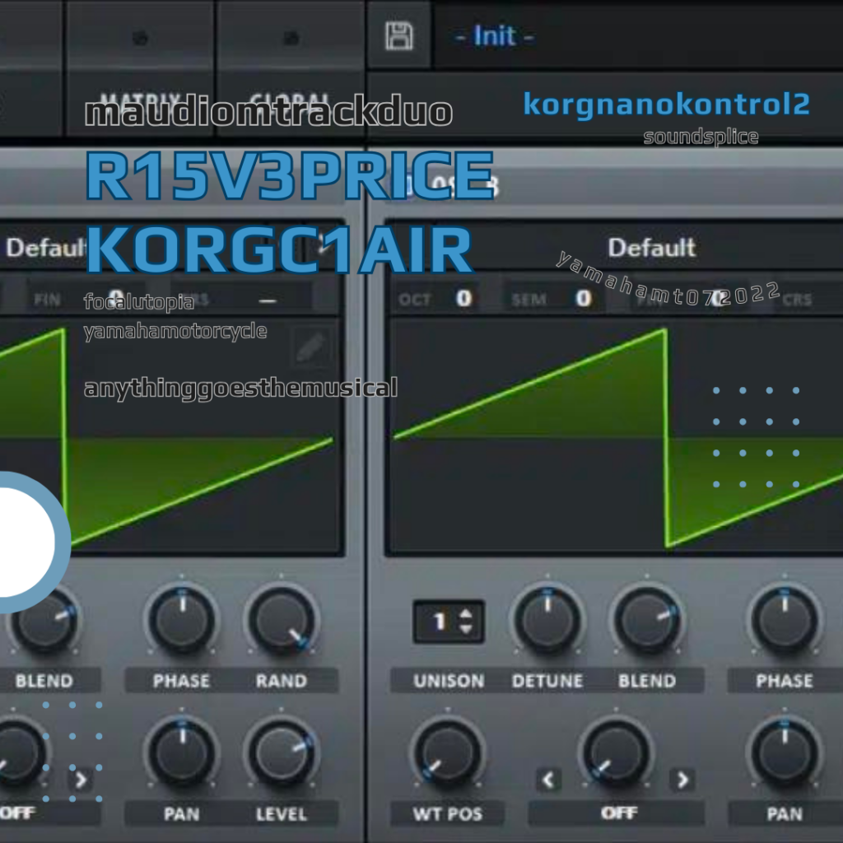Open the pencil wavetable editor in OSC A
Viewport: 843px width, 843px height.
310,347
